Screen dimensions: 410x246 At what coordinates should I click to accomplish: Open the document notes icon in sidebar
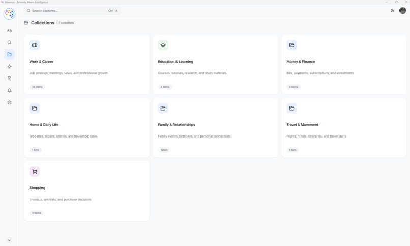point(10,78)
